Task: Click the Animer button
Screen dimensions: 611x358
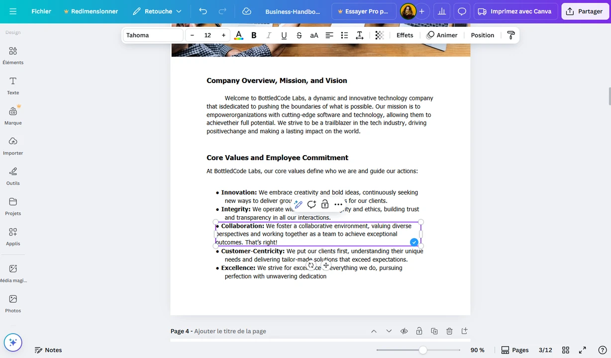Action: (442, 35)
